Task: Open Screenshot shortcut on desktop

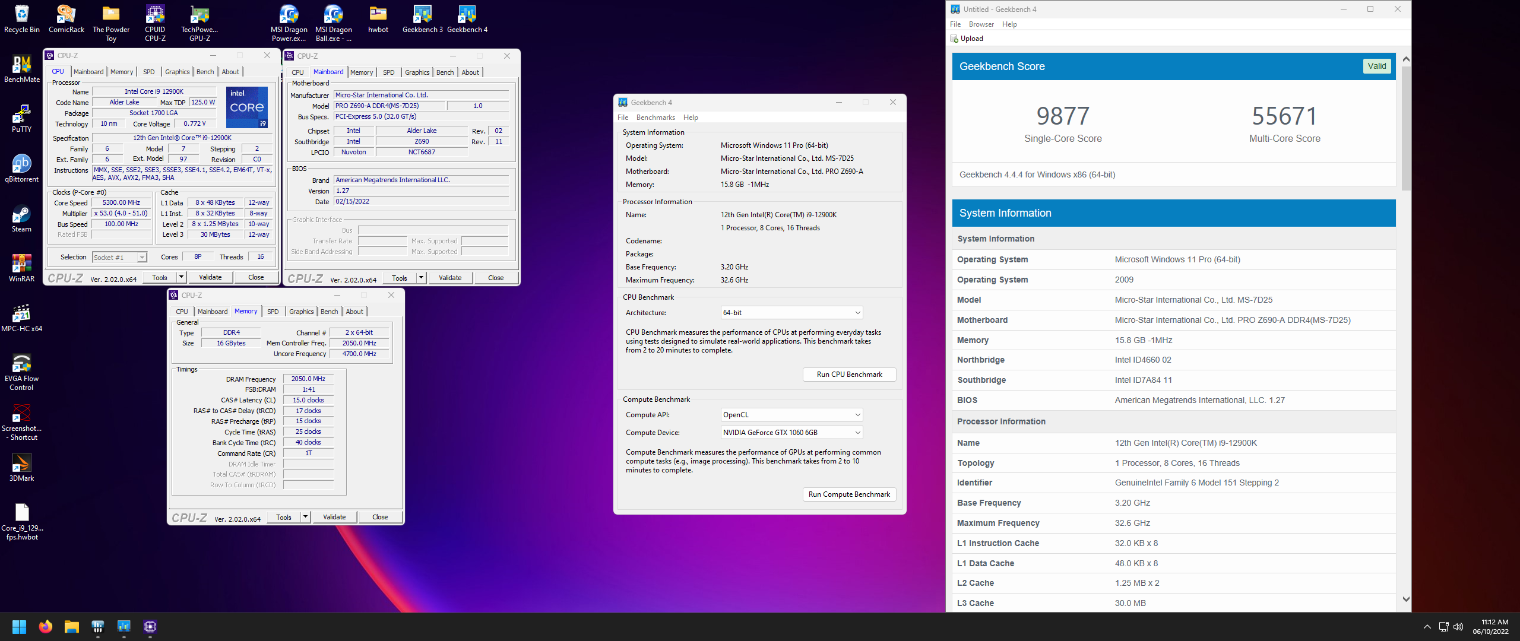Action: point(22,422)
